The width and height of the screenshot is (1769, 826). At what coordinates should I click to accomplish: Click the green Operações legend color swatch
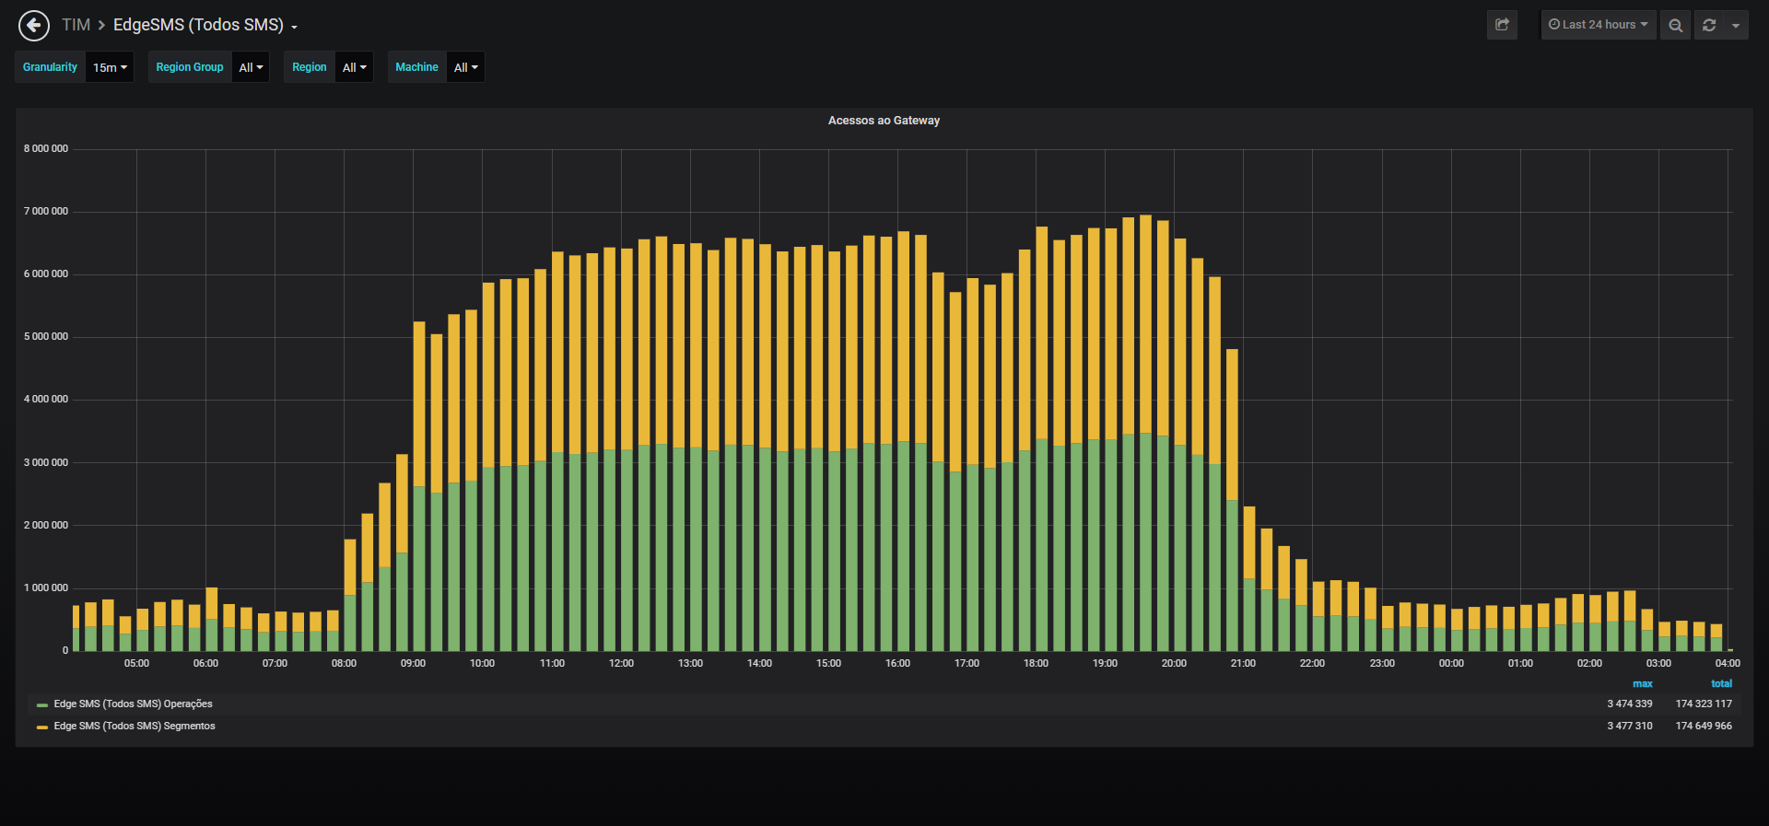pyautogui.click(x=42, y=705)
